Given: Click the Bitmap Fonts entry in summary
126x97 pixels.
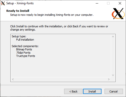Looking at the screenshot, I should [x=24, y=49].
